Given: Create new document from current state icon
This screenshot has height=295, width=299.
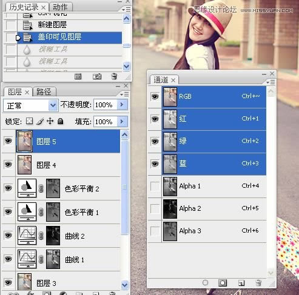Looking at the screenshot, I should [78, 76].
